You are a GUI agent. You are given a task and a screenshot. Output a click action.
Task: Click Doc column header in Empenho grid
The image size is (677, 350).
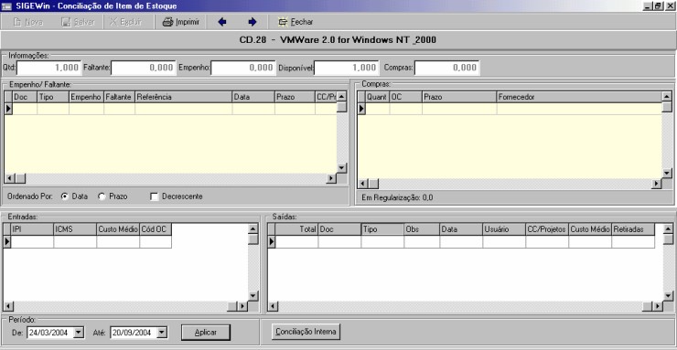tap(25, 97)
